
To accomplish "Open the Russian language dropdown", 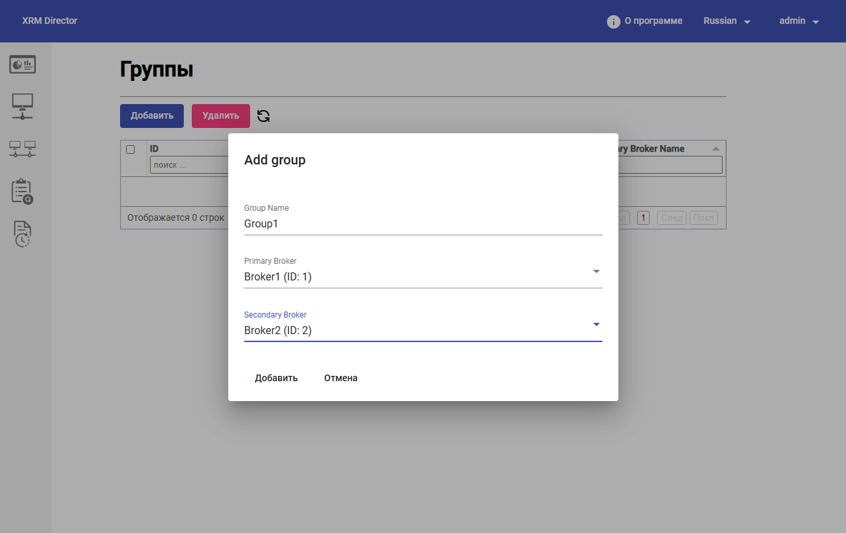I will coord(727,21).
